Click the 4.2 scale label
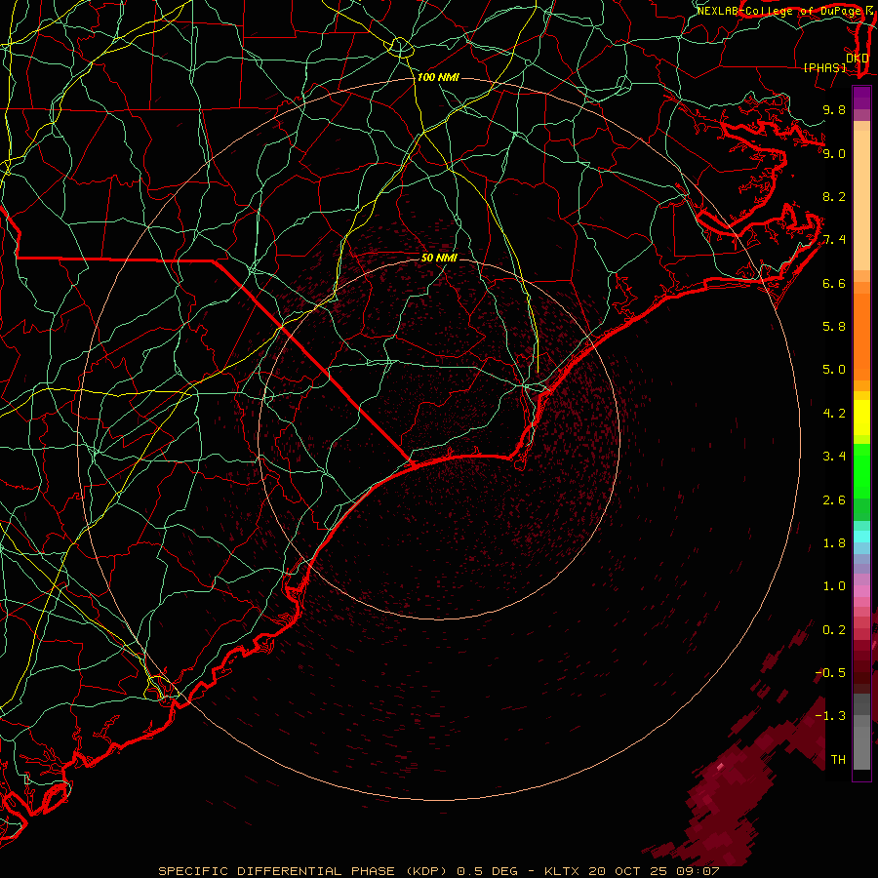The width and height of the screenshot is (878, 878). [x=834, y=414]
